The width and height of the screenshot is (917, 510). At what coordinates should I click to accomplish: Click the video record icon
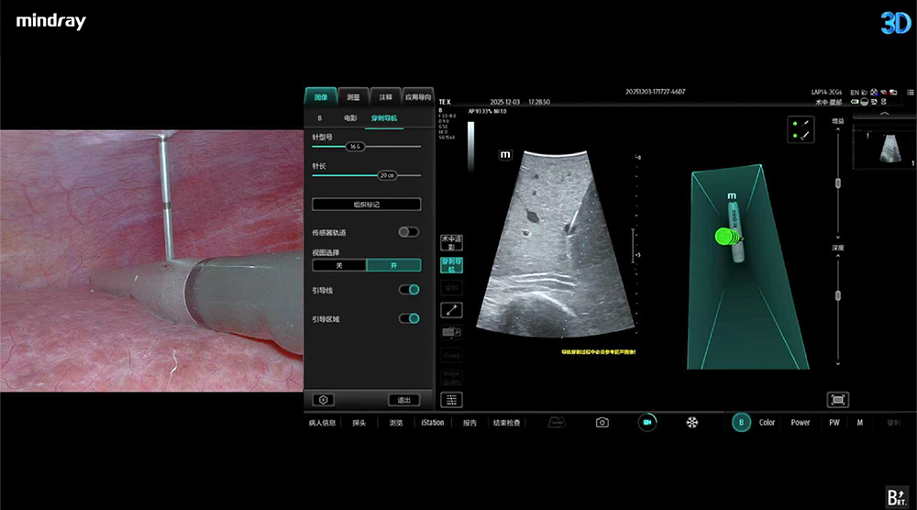point(647,422)
